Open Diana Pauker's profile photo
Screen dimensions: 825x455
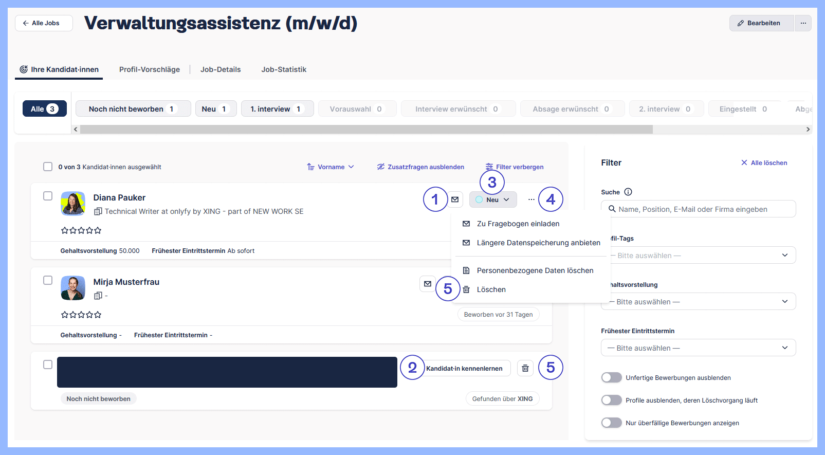(73, 204)
